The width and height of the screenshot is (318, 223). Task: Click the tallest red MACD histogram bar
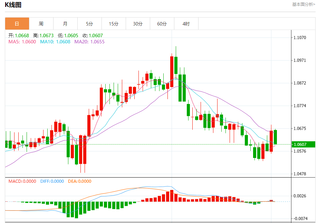(172, 196)
